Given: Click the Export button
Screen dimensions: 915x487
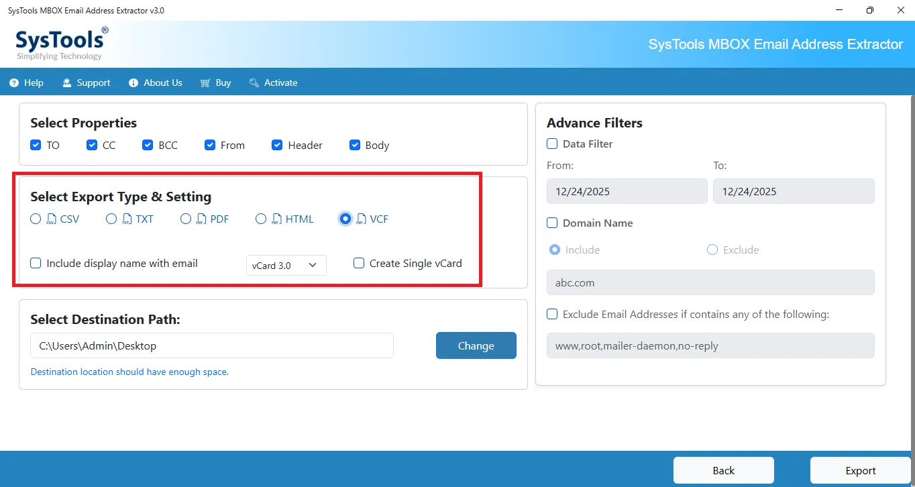Looking at the screenshot, I should [861, 470].
